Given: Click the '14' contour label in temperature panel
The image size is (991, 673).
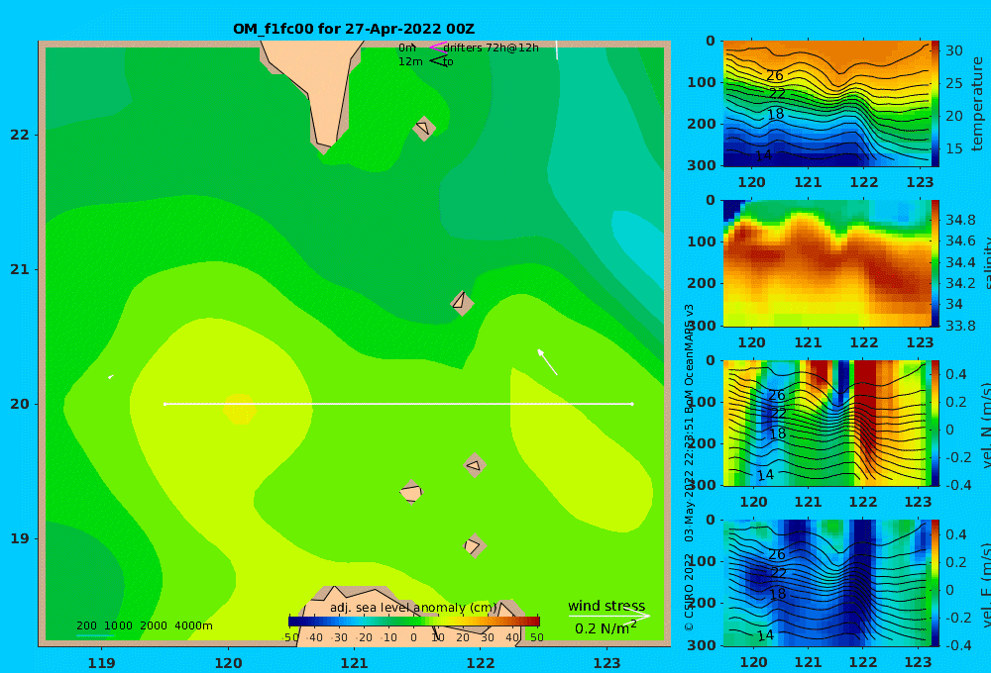Looking at the screenshot, I should [x=763, y=154].
